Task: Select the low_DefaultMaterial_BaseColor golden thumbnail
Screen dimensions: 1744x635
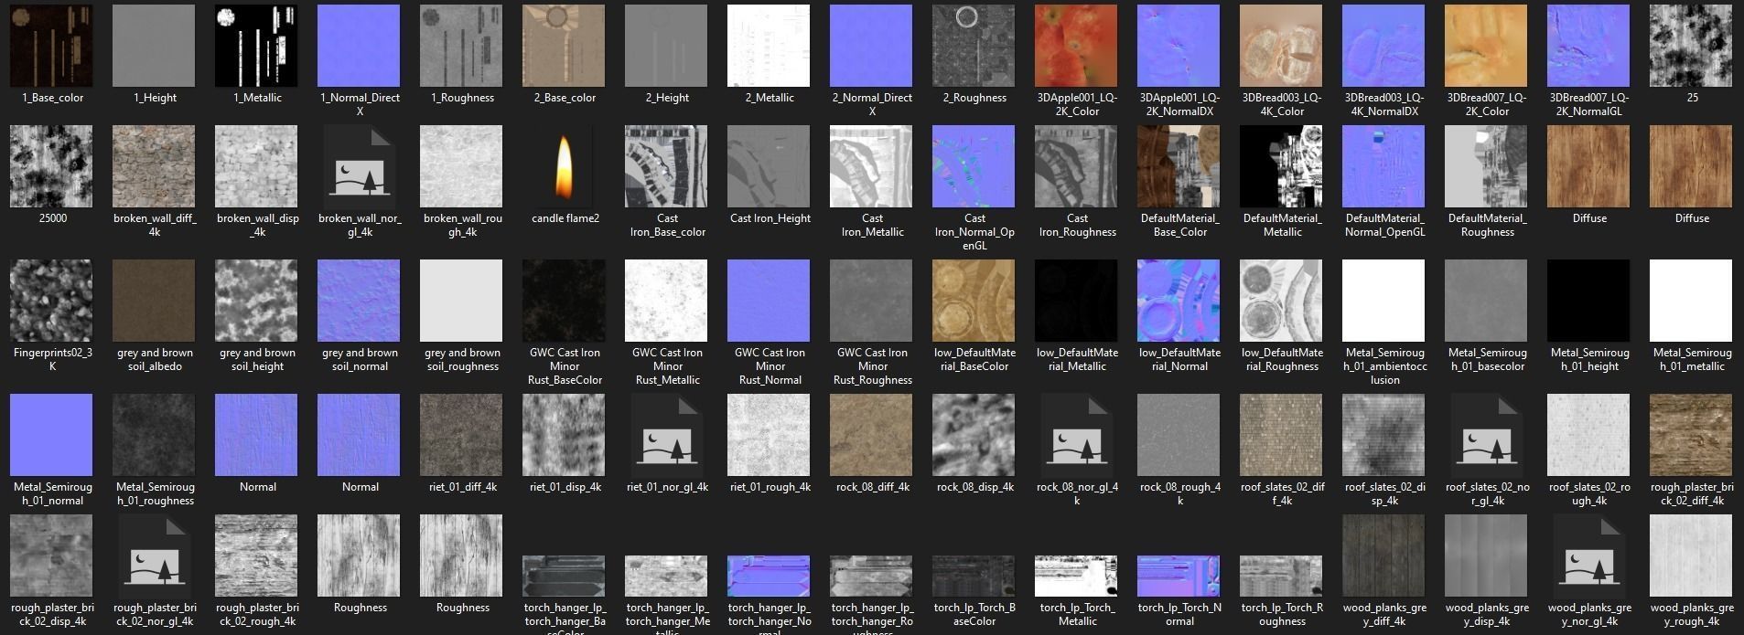Action: [x=974, y=301]
